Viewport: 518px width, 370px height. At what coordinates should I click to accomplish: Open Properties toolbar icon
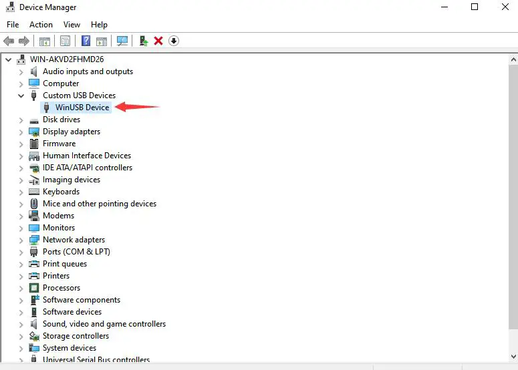click(x=65, y=41)
